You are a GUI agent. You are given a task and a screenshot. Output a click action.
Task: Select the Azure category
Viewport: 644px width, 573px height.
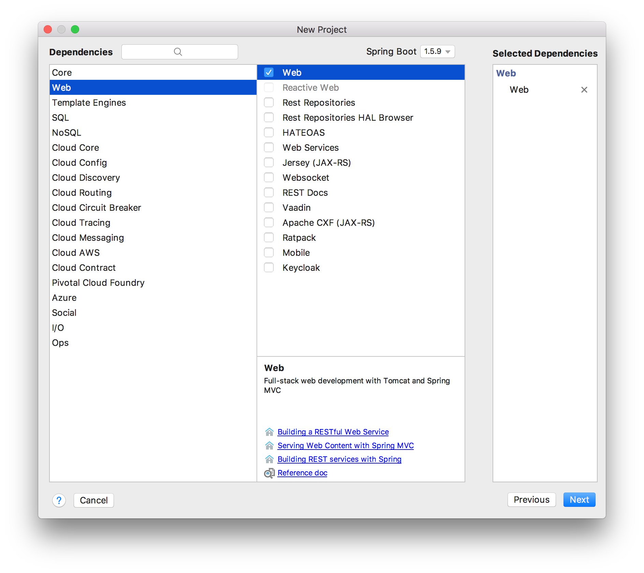153,297
